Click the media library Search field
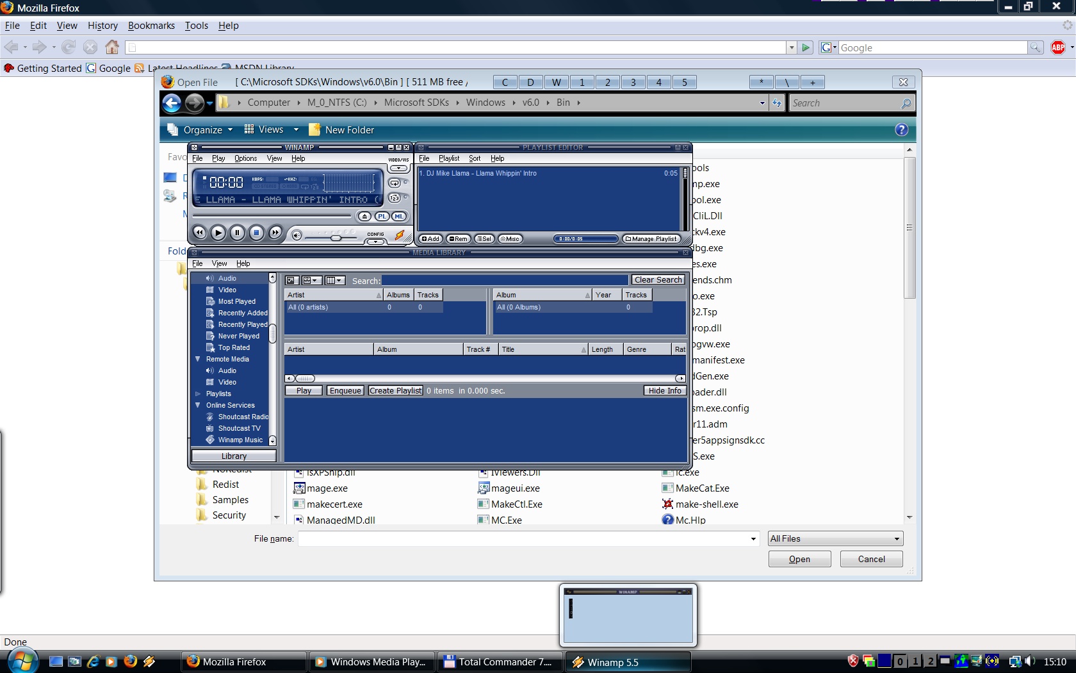Screen dimensions: 1076x673 coord(505,280)
